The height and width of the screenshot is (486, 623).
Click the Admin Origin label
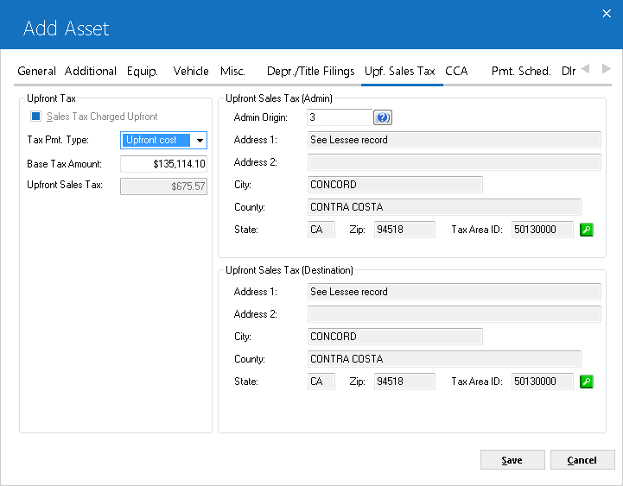point(261,117)
